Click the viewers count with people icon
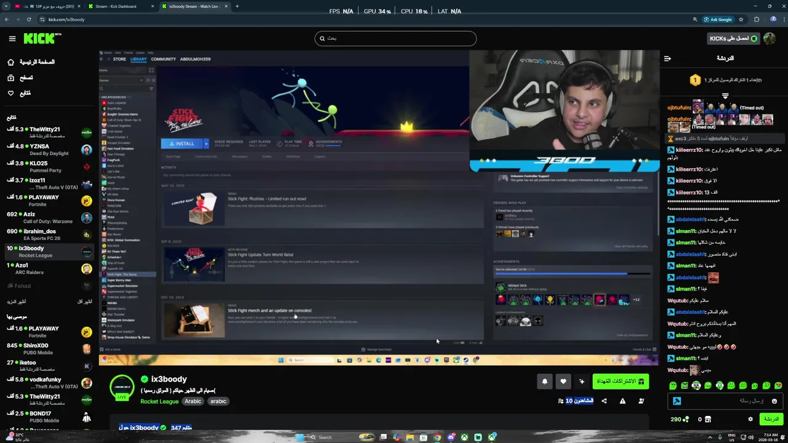The height and width of the screenshot is (443, 788). click(576, 401)
